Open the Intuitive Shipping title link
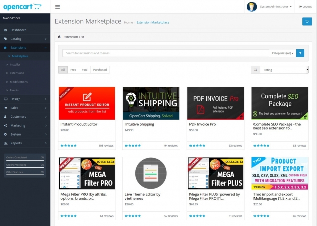The image size is (317, 226). point(139,124)
